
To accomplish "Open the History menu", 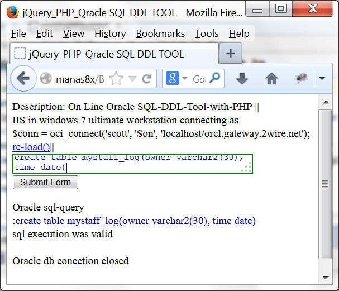I will pyautogui.click(x=110, y=34).
